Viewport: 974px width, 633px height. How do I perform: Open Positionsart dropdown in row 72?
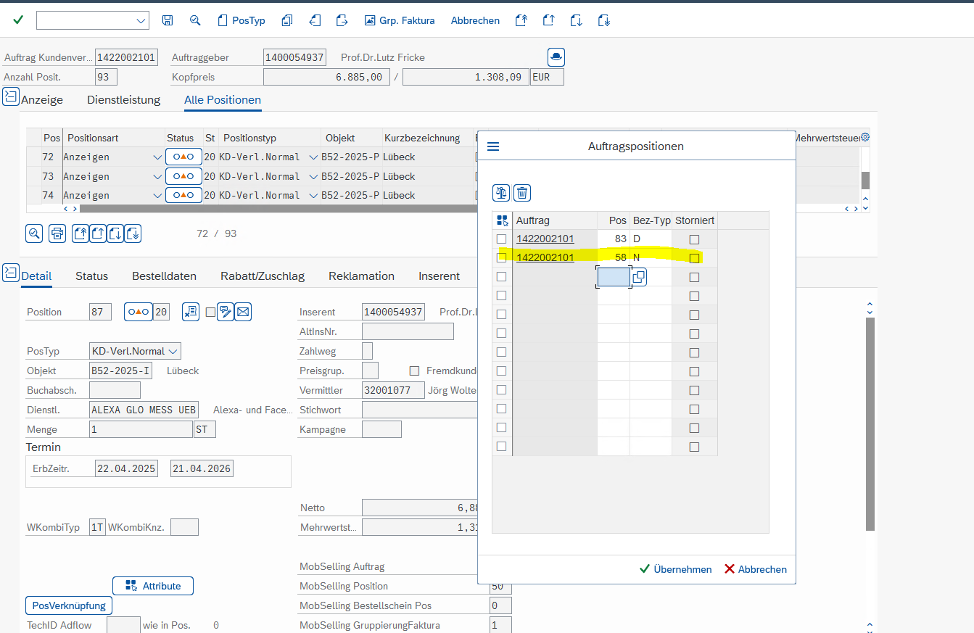[x=157, y=157]
